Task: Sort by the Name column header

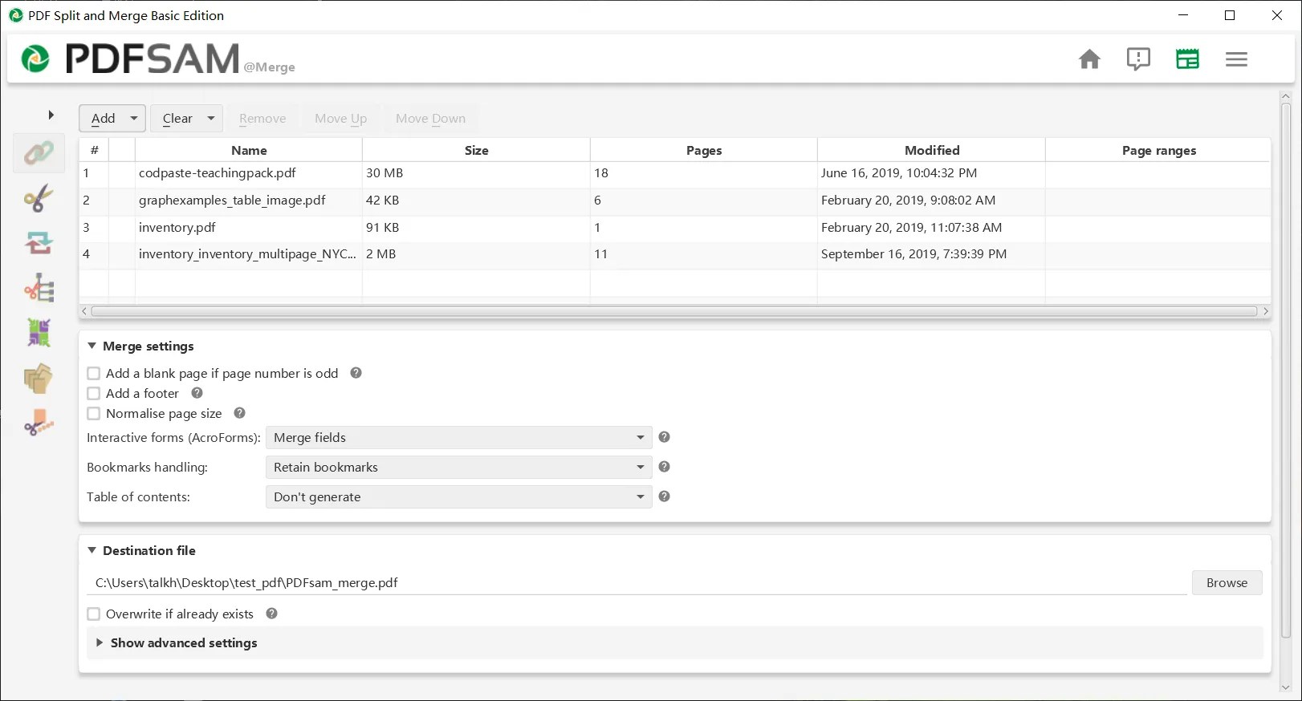Action: point(249,150)
